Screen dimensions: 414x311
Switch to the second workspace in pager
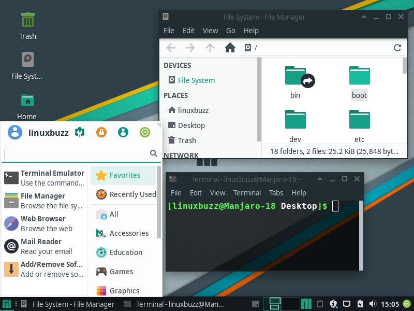[291, 304]
